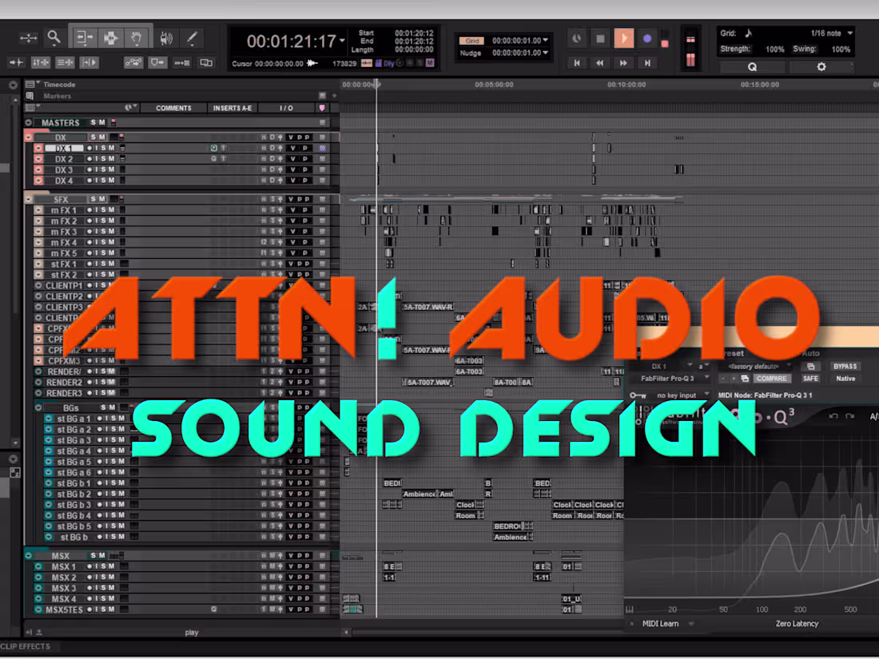Toggle Mirrored MIDI Editing icon
879x659 pixels.
click(181, 62)
